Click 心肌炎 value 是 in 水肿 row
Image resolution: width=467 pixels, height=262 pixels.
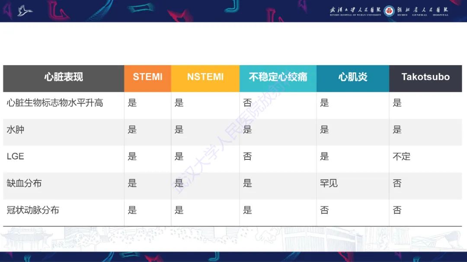(324, 129)
